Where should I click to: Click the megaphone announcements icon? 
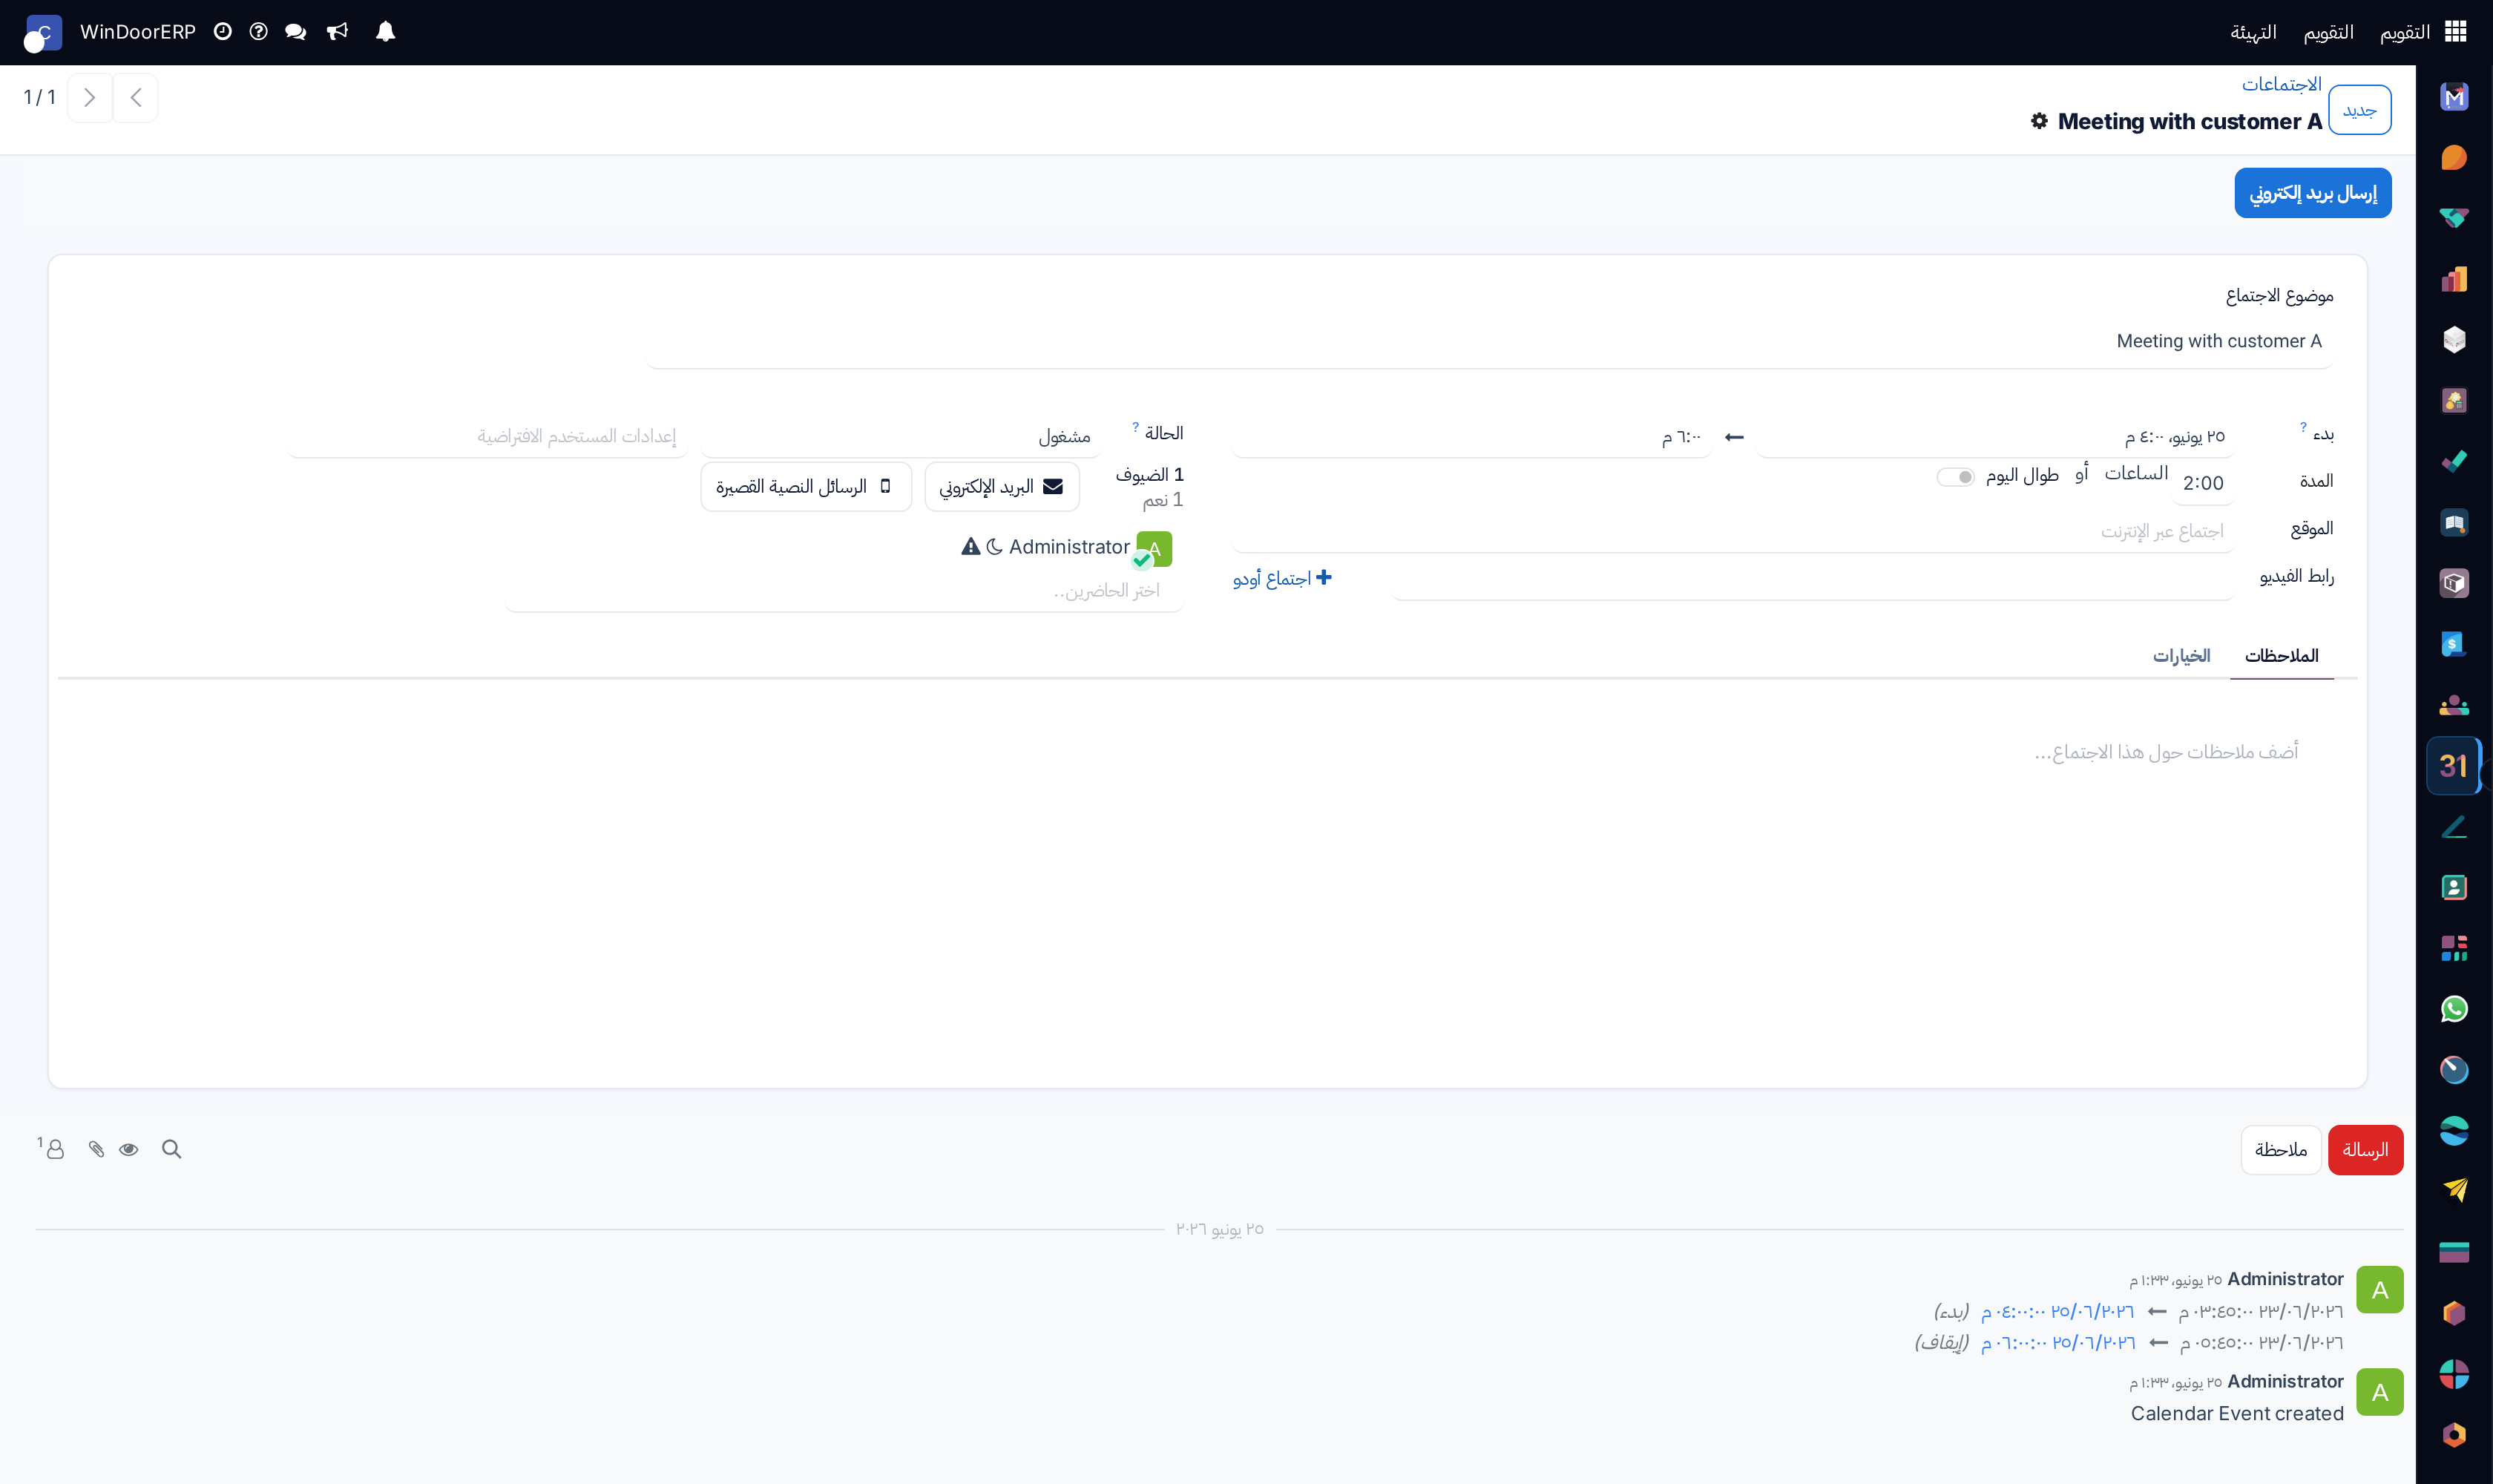click(x=338, y=32)
